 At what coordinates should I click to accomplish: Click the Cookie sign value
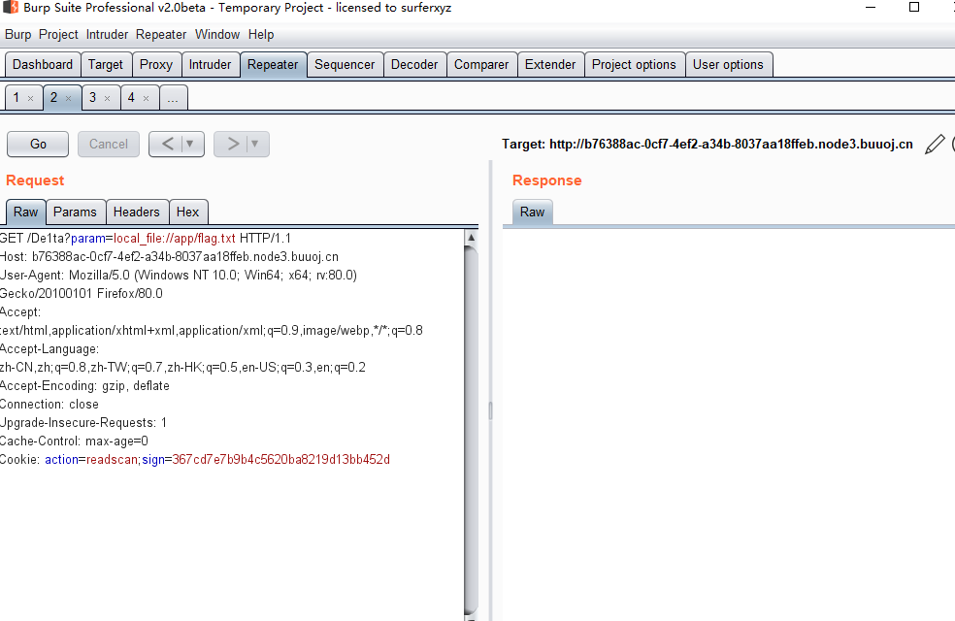click(x=280, y=460)
